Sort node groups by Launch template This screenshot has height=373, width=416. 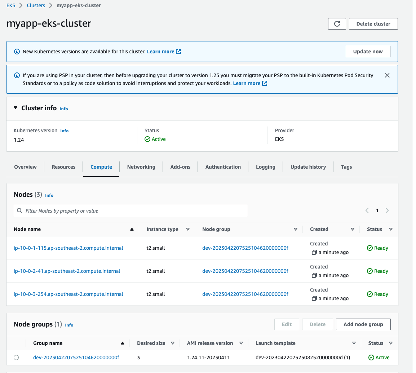pos(354,343)
